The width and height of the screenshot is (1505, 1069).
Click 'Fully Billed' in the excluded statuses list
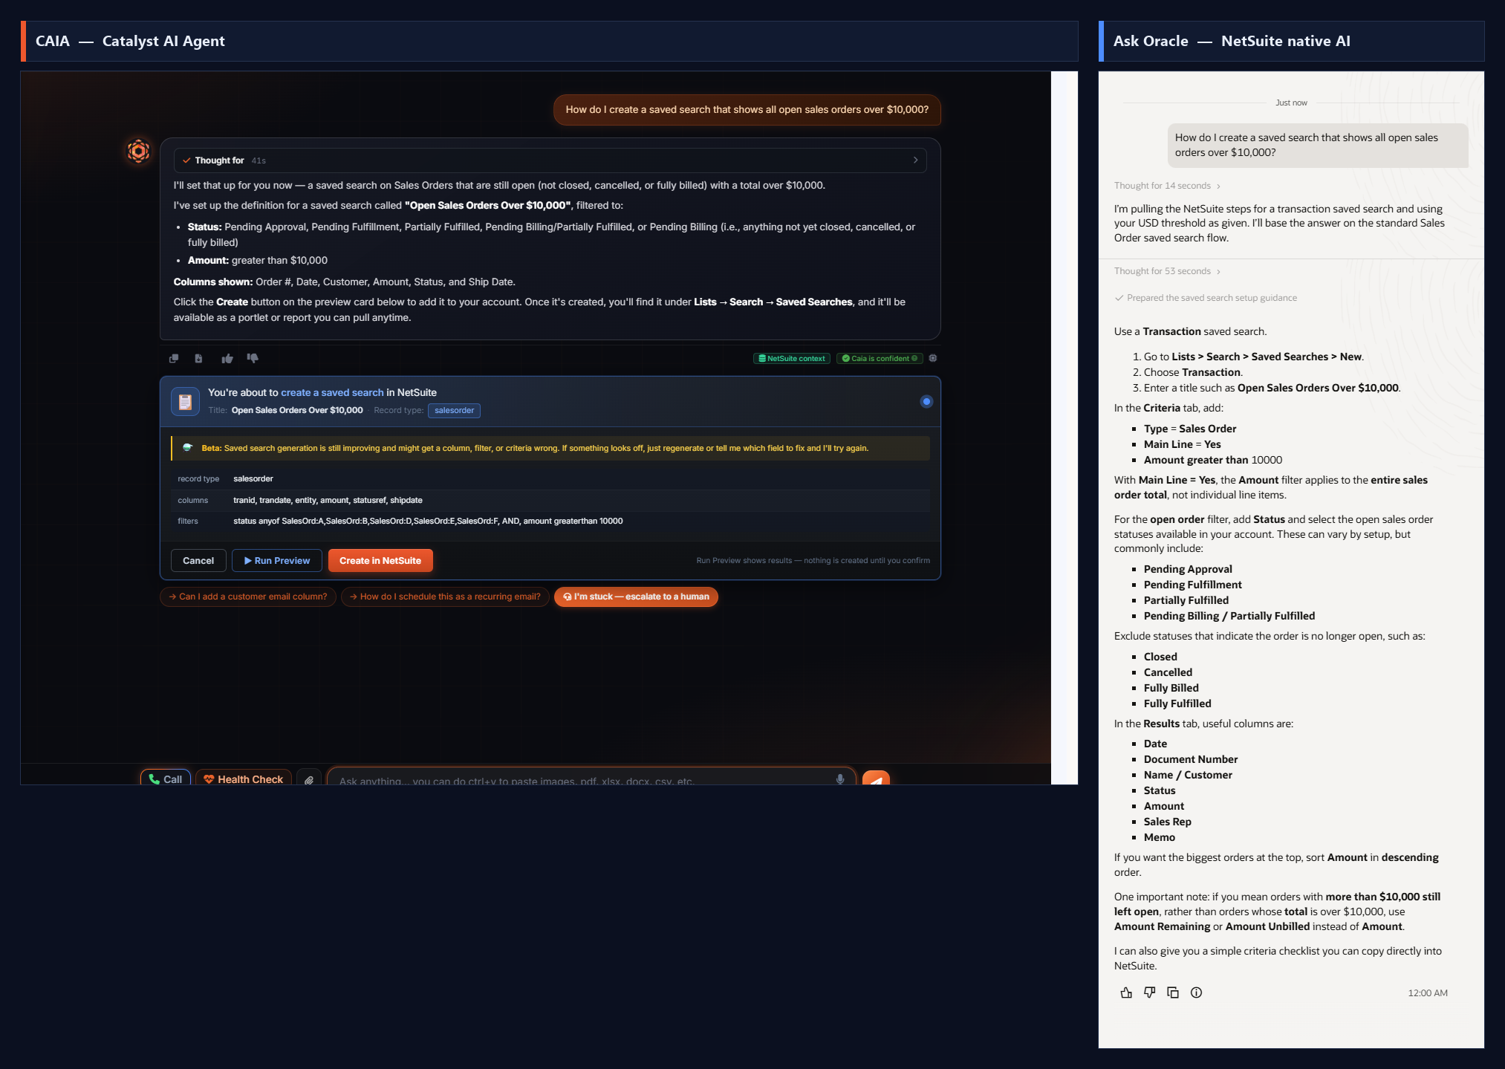pyautogui.click(x=1171, y=688)
